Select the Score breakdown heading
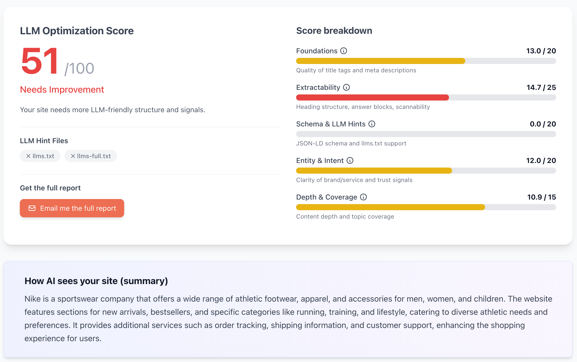Viewport: 577px width, 362px height. click(x=334, y=30)
